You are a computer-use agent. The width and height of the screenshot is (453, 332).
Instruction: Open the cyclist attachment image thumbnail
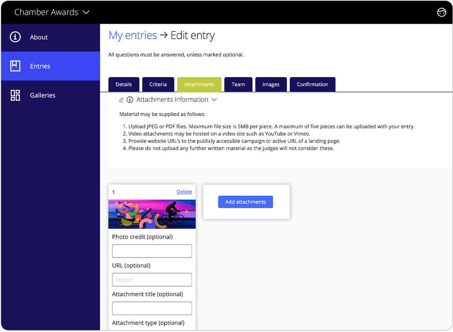(x=152, y=214)
